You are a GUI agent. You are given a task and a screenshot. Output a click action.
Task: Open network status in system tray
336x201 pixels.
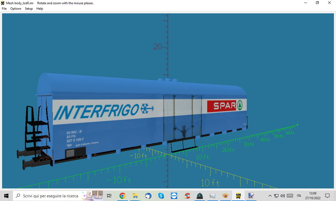coord(277,196)
